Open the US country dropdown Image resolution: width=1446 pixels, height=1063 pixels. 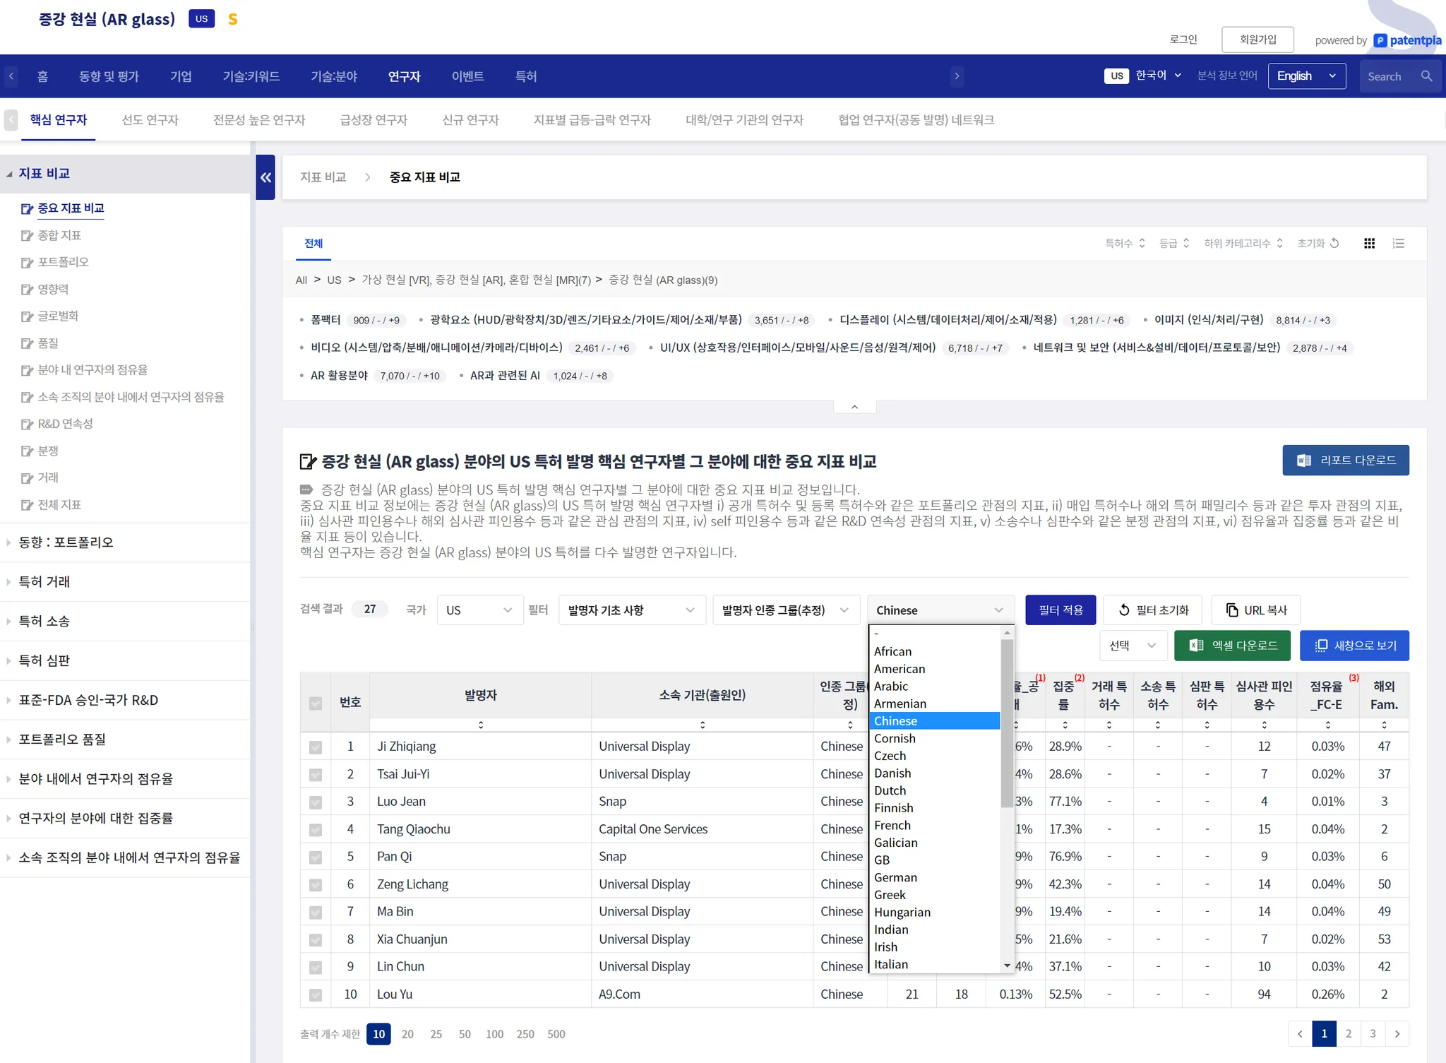coord(479,610)
